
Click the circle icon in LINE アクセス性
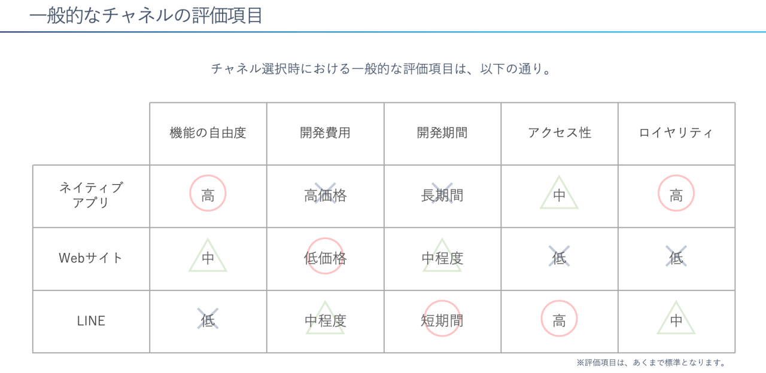[x=559, y=319]
